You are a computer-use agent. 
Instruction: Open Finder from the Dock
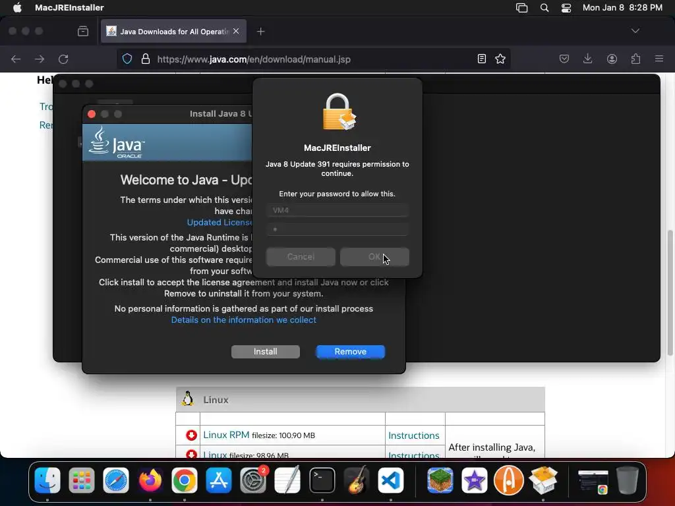pyautogui.click(x=47, y=480)
